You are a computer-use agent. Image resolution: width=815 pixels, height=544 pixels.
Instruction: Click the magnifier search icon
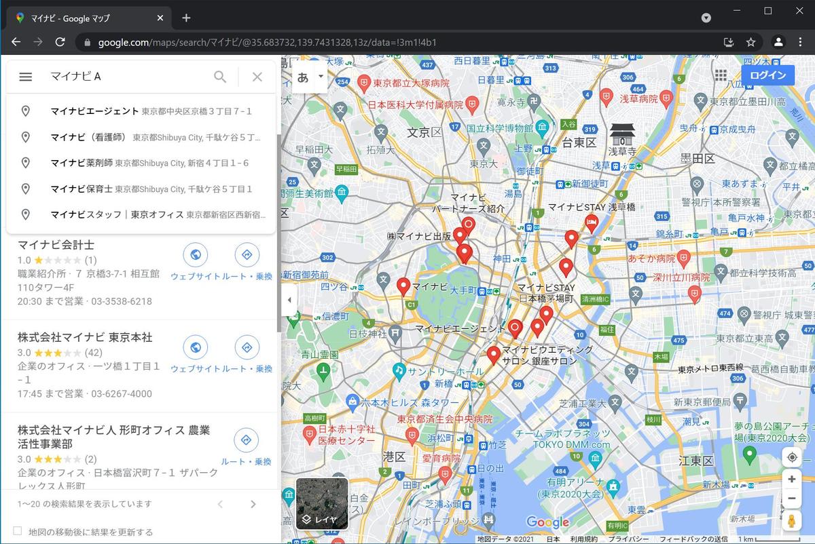(x=220, y=77)
